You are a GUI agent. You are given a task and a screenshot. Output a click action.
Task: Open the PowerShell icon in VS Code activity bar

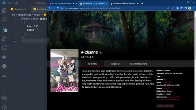[x=4, y=75]
